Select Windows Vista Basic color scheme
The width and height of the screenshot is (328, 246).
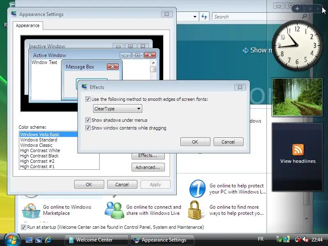pos(48,134)
